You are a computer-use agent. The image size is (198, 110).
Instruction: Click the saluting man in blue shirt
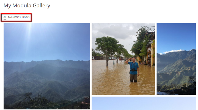[133, 70]
